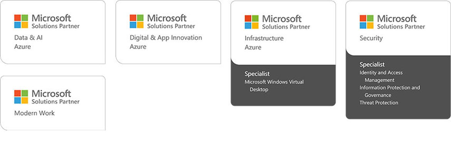Click the Threat Protection specialization

(x=379, y=103)
